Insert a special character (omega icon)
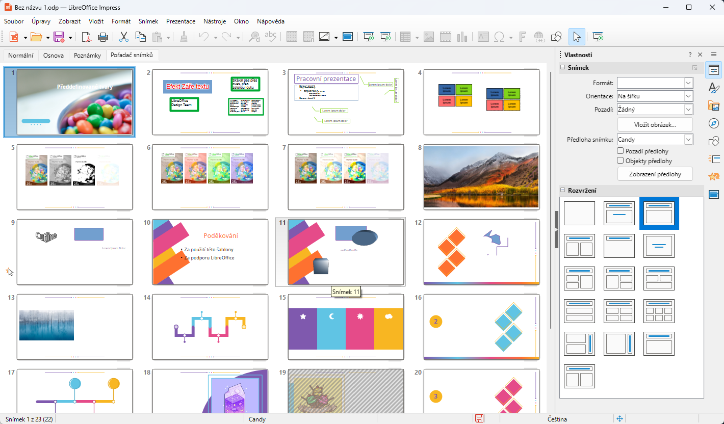This screenshot has width=724, height=424. (499, 37)
